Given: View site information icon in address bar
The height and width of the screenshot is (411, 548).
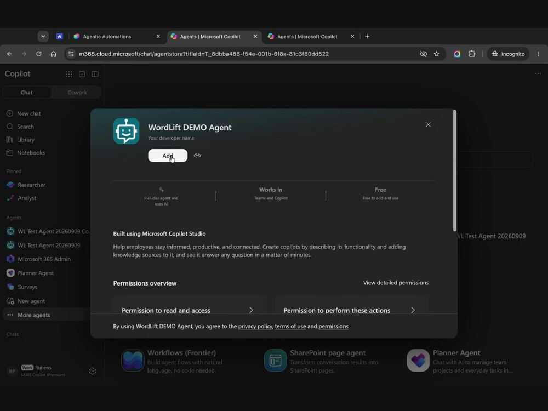Looking at the screenshot, I should [x=71, y=54].
